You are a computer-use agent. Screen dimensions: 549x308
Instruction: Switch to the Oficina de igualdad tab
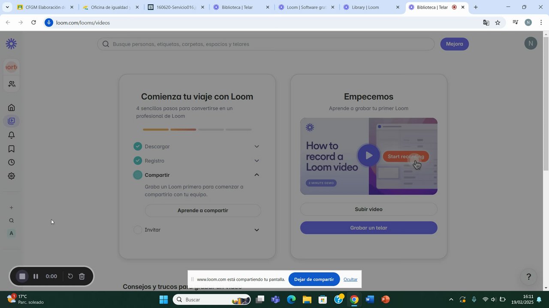pos(111,7)
